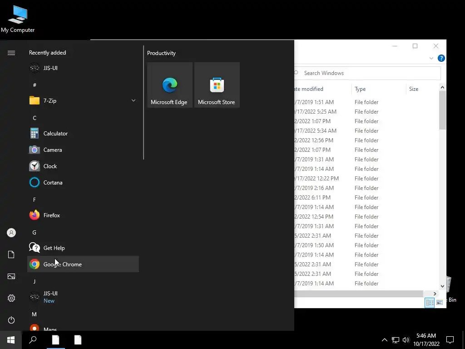Click the Power button in Start sidebar
465x349 pixels.
(11, 320)
